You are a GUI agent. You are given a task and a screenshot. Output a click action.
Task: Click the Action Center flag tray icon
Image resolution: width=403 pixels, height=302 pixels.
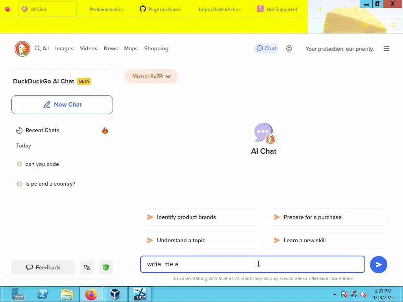tap(344, 294)
